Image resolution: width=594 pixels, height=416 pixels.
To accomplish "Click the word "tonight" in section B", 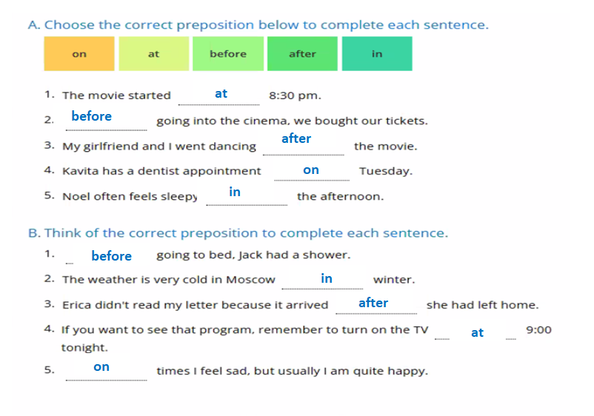I will point(84,347).
